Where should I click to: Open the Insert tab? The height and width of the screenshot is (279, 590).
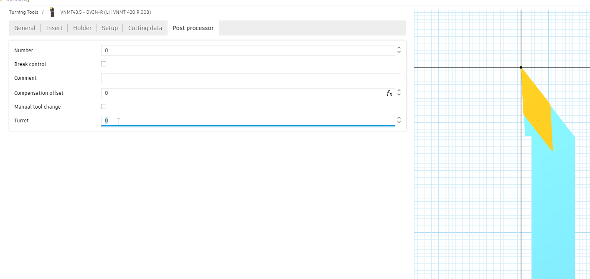(x=54, y=28)
